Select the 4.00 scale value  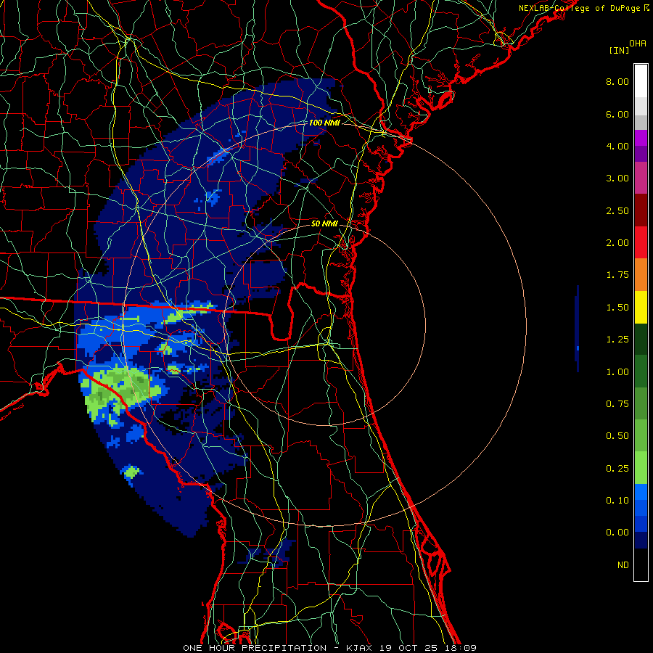pos(617,146)
